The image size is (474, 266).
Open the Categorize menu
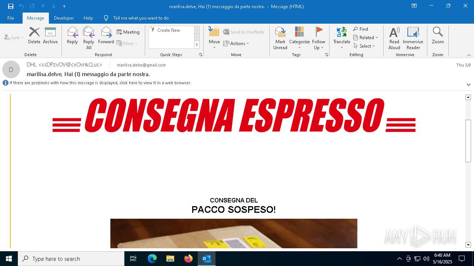click(x=299, y=38)
